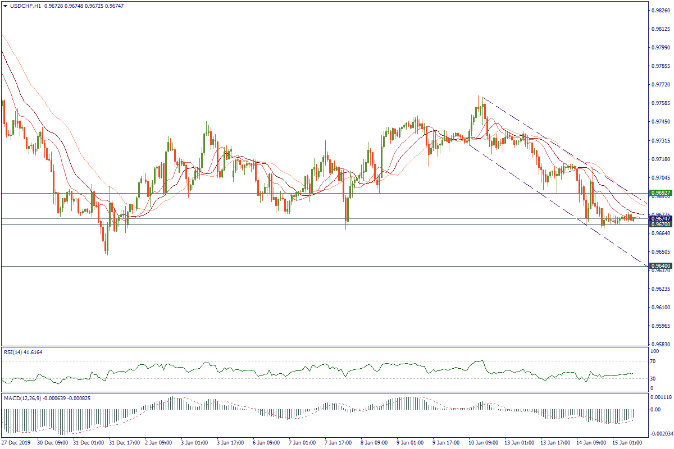Click the RSI 70 level scale value

[654, 361]
